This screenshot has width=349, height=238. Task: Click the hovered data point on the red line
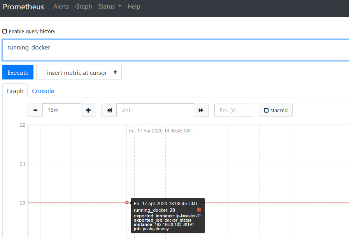click(127, 203)
